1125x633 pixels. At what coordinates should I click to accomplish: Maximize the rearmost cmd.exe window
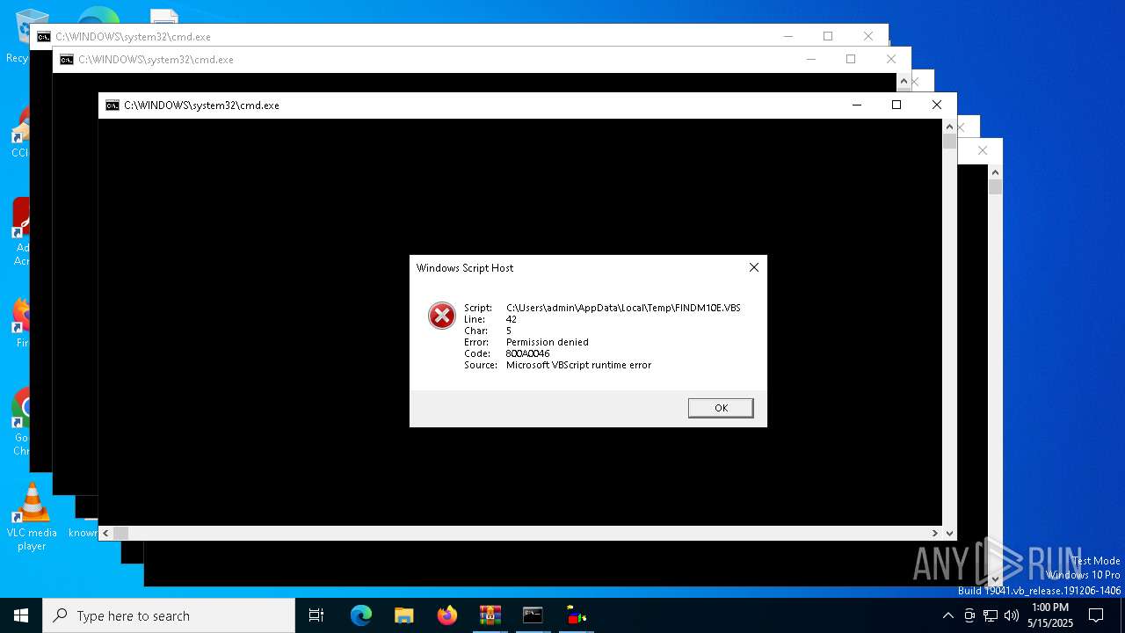click(828, 37)
